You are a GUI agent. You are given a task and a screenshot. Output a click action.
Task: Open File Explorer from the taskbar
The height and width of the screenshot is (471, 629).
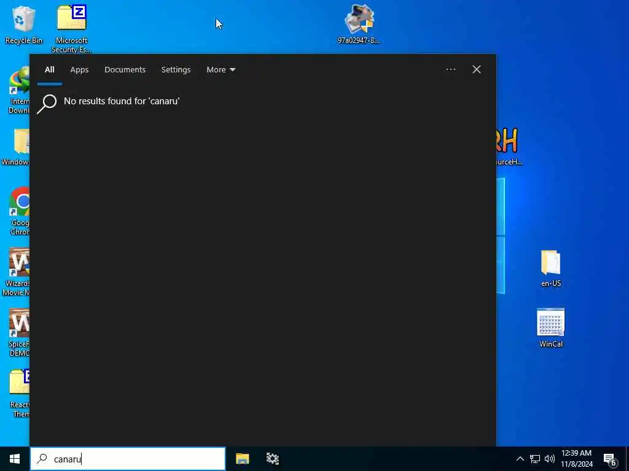point(242,459)
